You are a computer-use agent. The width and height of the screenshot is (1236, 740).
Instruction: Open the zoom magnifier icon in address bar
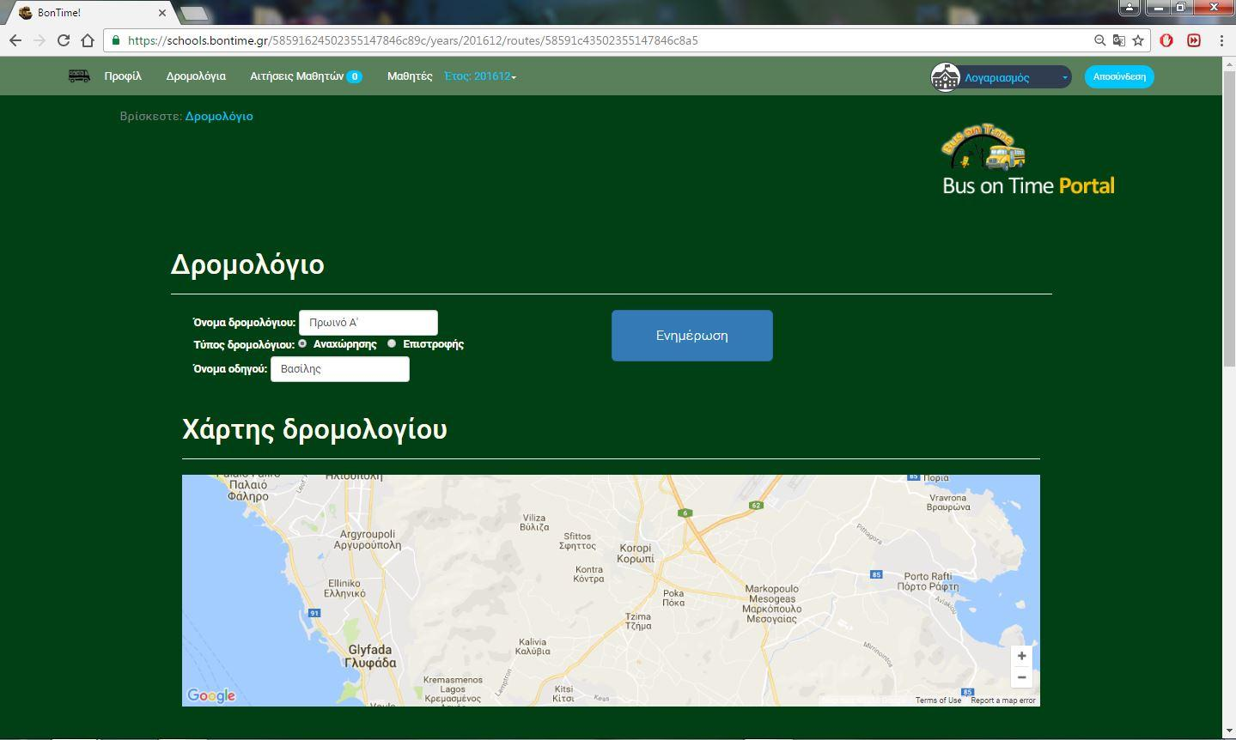coord(1099,40)
